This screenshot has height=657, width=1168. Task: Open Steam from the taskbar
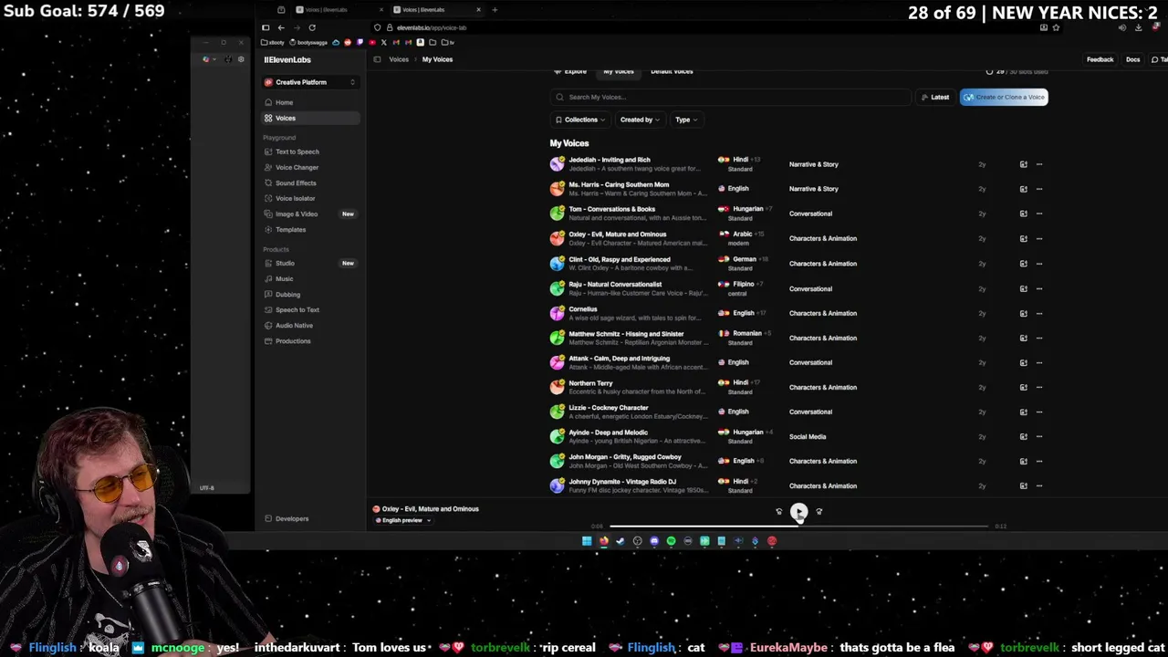point(620,541)
